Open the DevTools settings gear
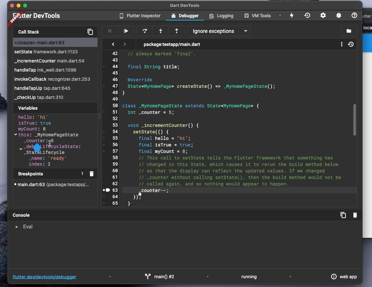Viewport: 372px width, 287px height. [x=323, y=16]
